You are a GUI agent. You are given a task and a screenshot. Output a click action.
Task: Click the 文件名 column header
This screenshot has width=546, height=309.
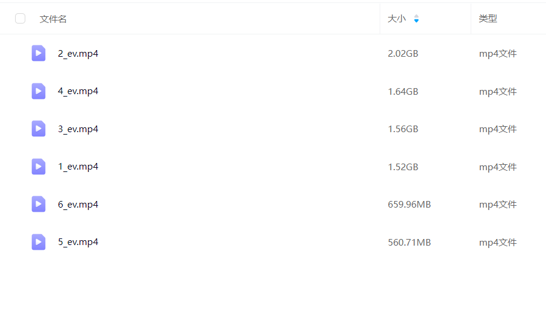click(53, 19)
